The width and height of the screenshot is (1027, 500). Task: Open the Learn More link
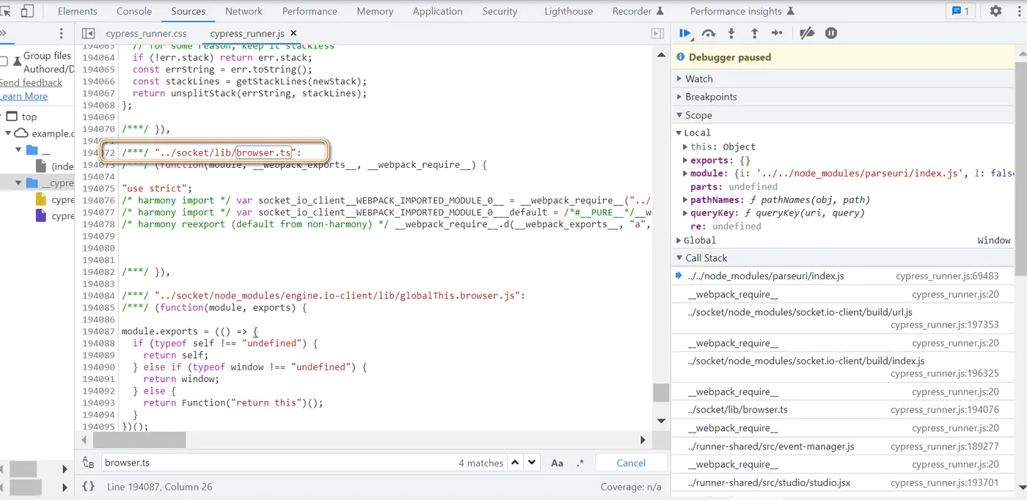point(23,96)
